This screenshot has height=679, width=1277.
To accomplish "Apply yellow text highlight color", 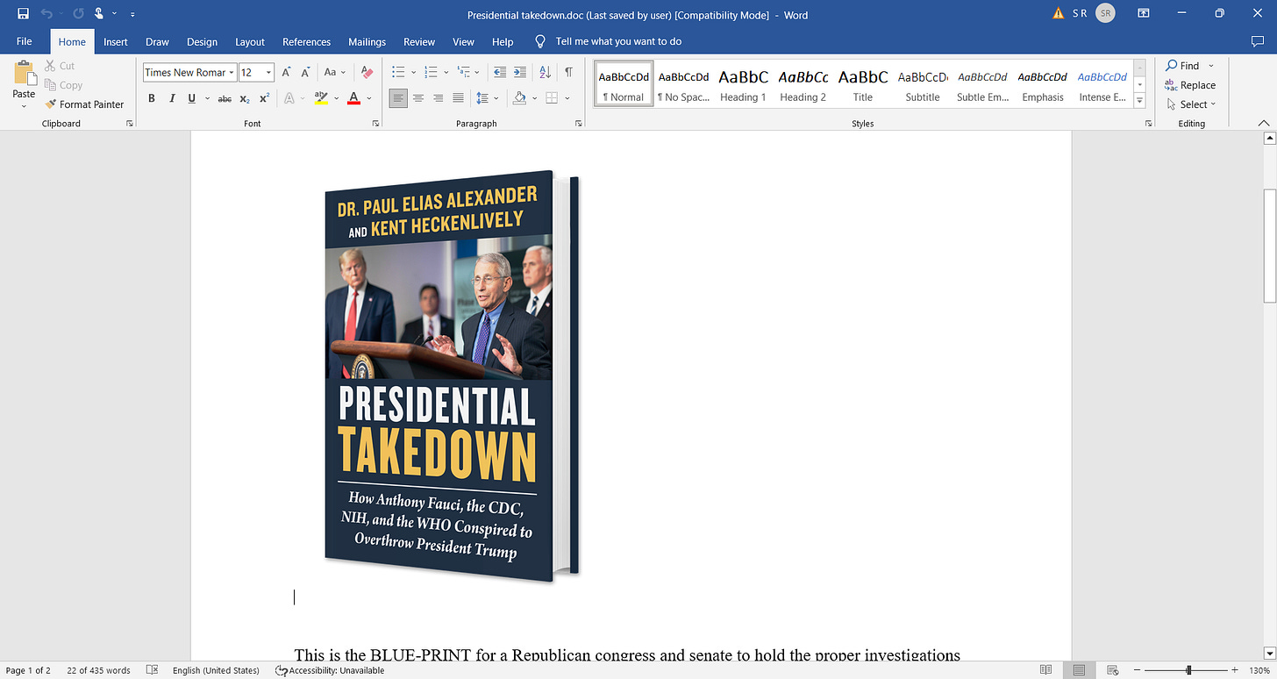I will [x=320, y=98].
